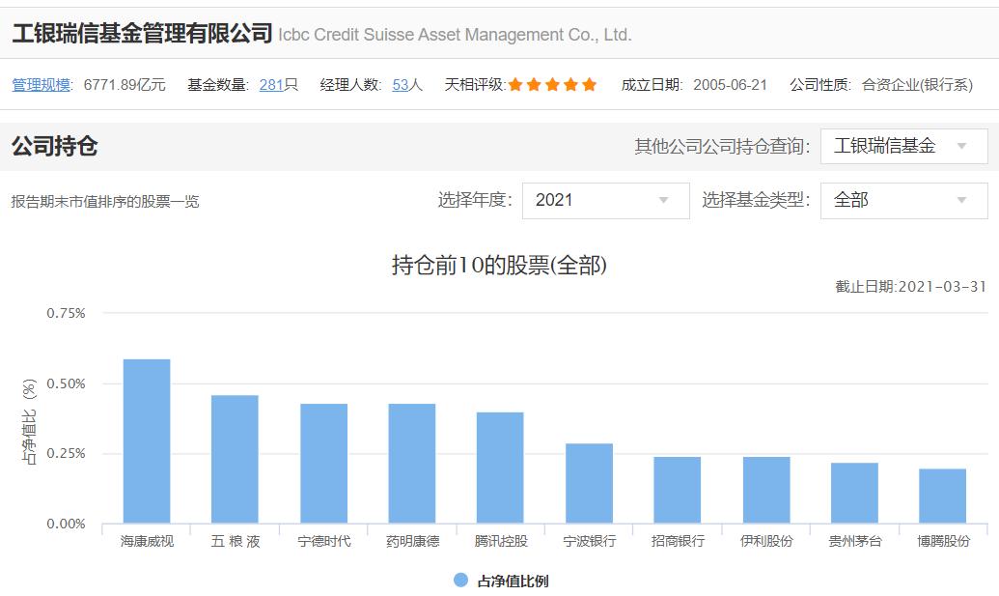The height and width of the screenshot is (596, 999).
Task: Click the 宁德时代 bar in chart
Action: (323, 464)
